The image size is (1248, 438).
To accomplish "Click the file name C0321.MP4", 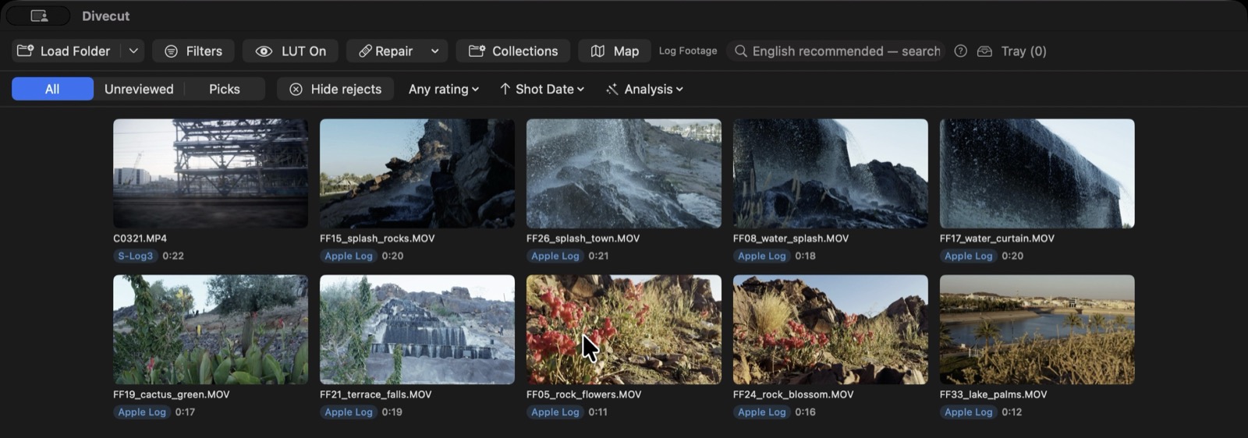I will tap(140, 238).
